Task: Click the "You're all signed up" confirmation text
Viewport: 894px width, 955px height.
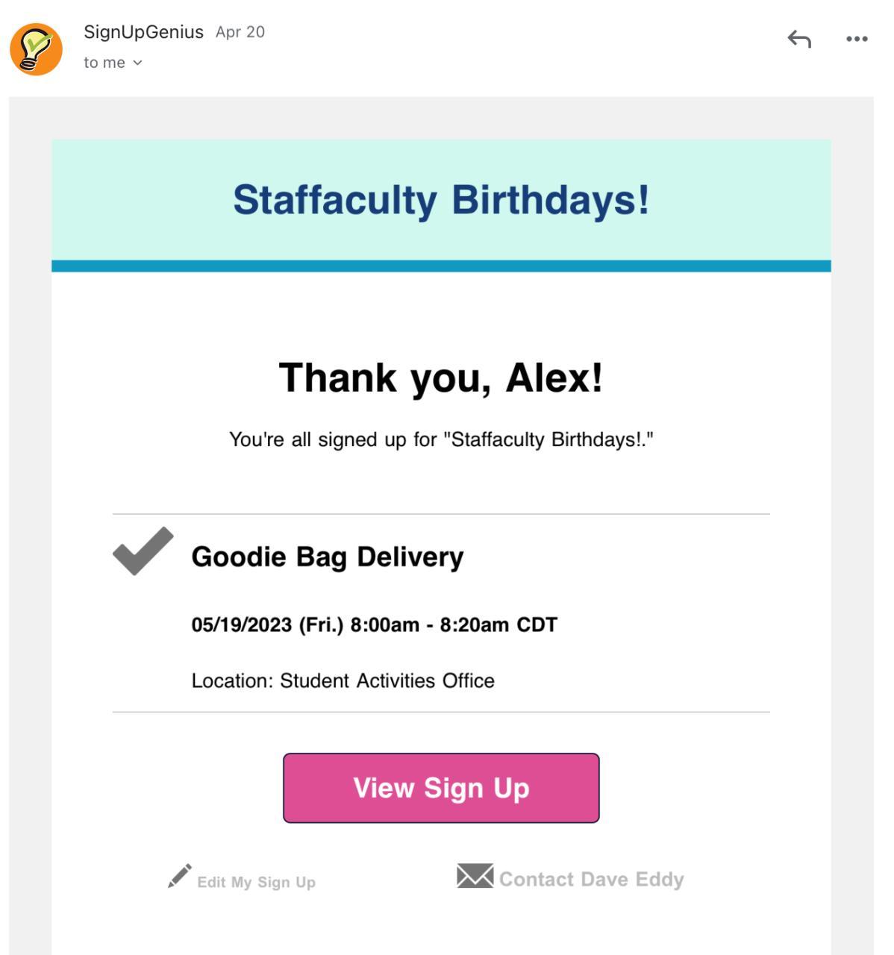Action: pyautogui.click(x=441, y=439)
